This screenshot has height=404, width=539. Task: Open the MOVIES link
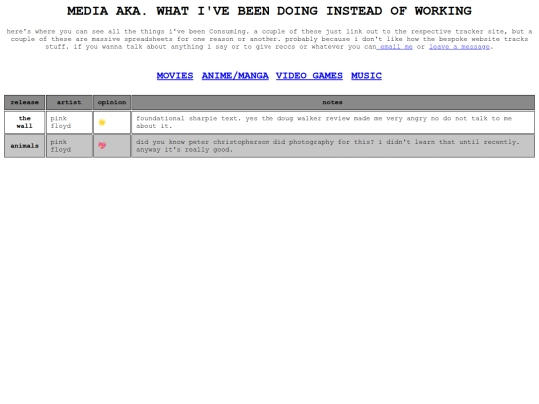click(175, 76)
